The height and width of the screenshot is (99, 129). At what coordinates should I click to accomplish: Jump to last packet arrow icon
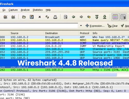pos(104,17)
